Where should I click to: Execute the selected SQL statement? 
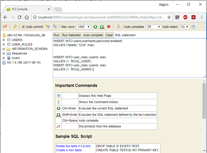click(x=102, y=27)
